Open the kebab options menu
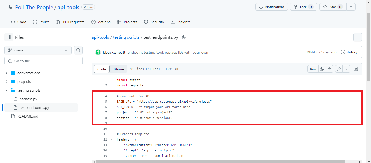371x163 pixels. point(357,37)
